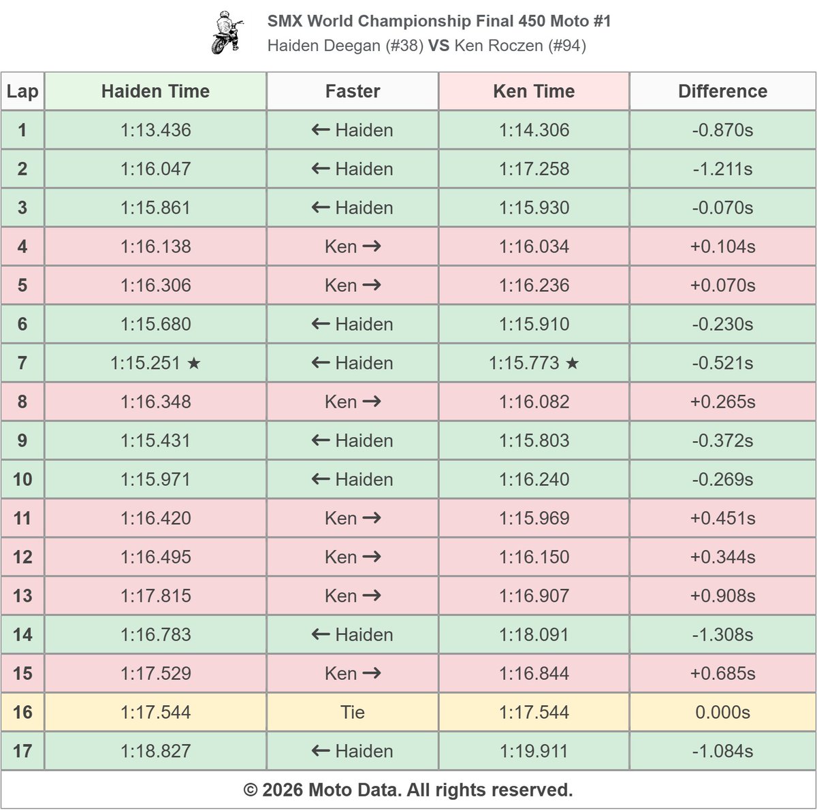
Task: Click the motocross rider logo icon
Action: (x=228, y=33)
